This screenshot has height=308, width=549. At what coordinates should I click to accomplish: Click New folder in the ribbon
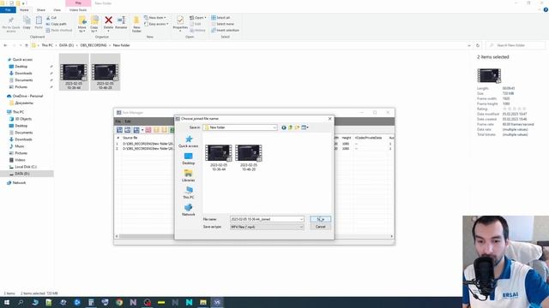136,25
